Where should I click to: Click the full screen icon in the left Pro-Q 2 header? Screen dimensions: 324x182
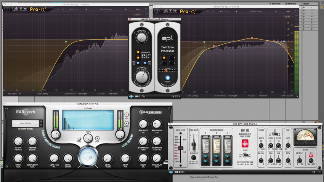[x=146, y=9]
